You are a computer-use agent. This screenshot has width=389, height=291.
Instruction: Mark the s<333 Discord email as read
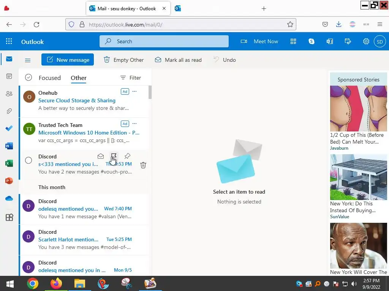(x=100, y=156)
